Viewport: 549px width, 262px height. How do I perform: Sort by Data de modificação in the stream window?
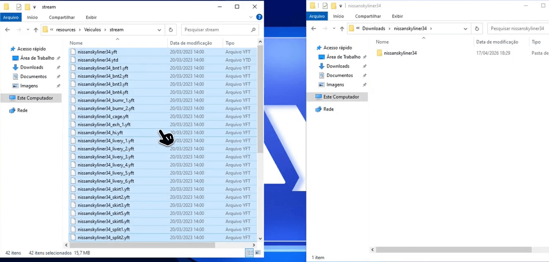191,43
